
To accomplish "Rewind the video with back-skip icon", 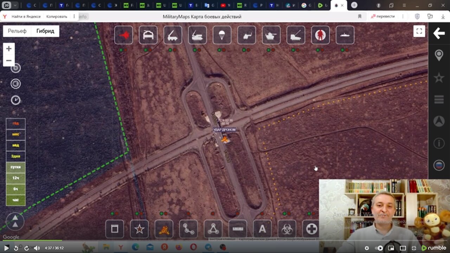I will pos(16,248).
